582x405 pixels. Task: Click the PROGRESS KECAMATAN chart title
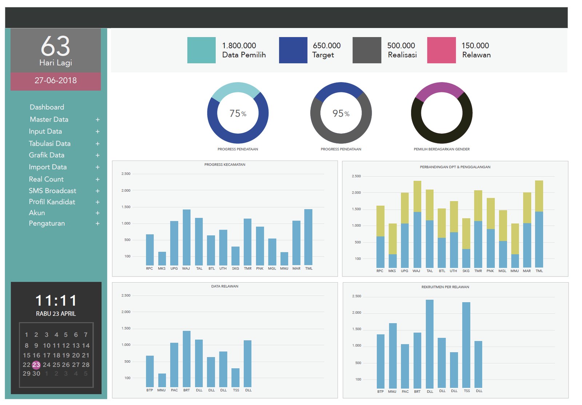click(x=225, y=165)
